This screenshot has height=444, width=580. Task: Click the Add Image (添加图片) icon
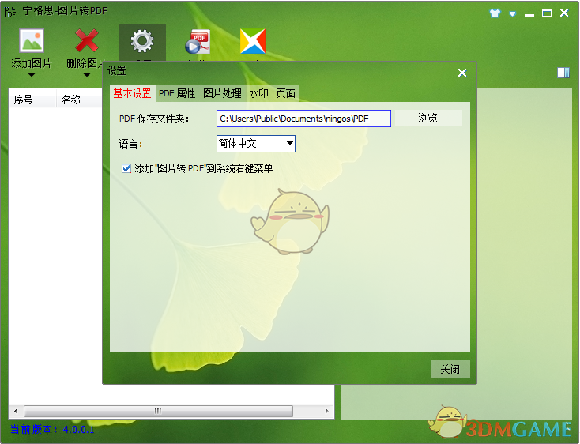[x=32, y=41]
